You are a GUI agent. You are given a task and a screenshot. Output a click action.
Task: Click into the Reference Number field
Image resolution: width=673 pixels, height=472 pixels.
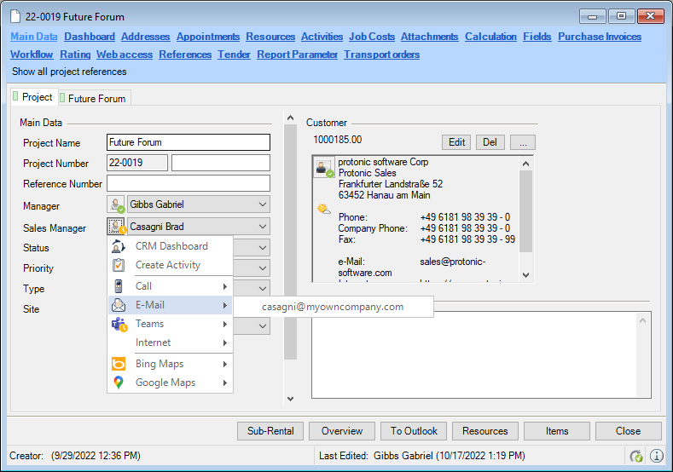coord(188,183)
